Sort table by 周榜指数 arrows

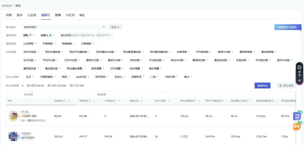[x=94, y=101]
